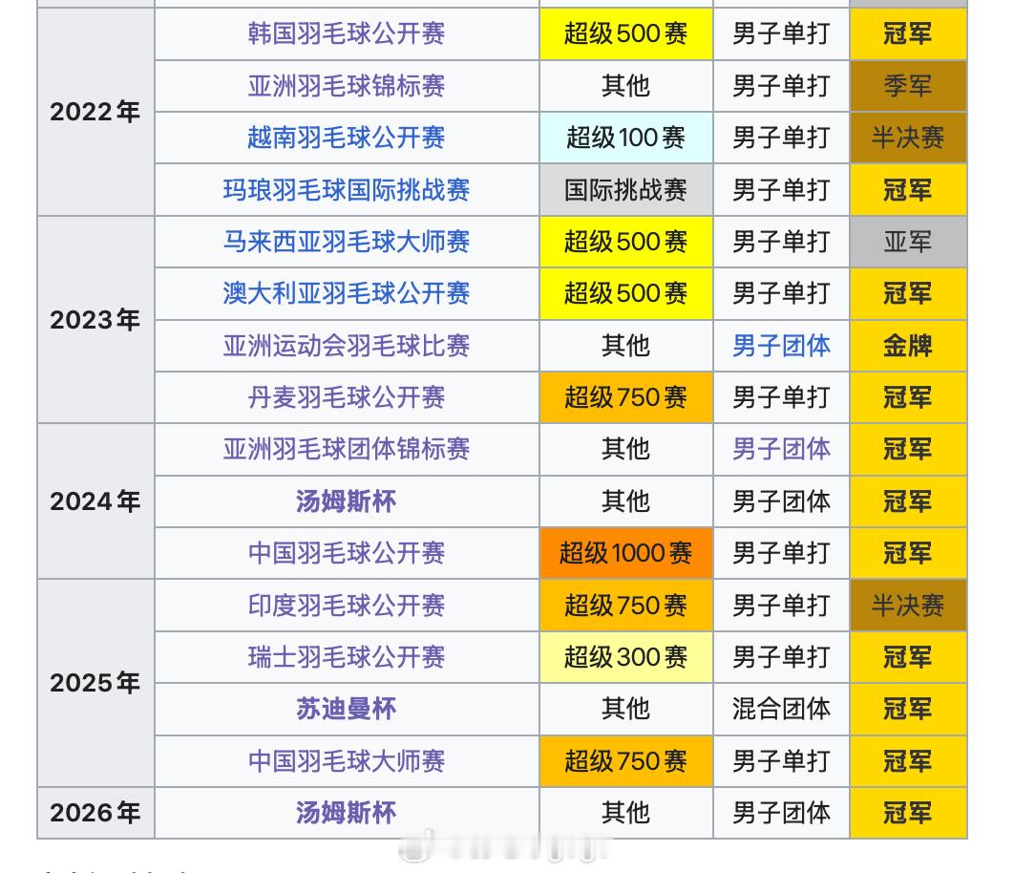Follow the 中国羽毛球公开赛 link
Viewport: 1014px width, 873px height.
tap(346, 553)
